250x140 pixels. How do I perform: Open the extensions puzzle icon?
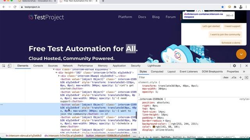coord(235,7)
